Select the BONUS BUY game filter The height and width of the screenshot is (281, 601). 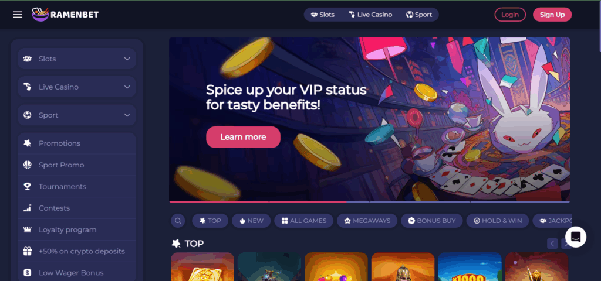pyautogui.click(x=431, y=221)
